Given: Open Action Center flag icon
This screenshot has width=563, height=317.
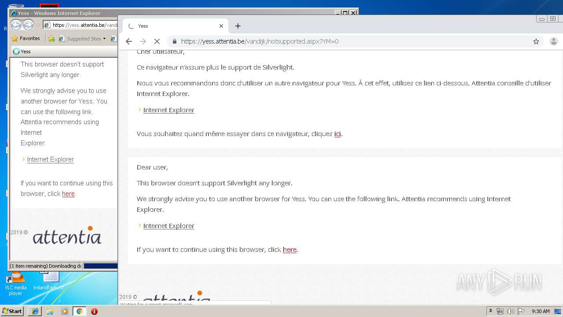Looking at the screenshot, I should tap(521, 311).
